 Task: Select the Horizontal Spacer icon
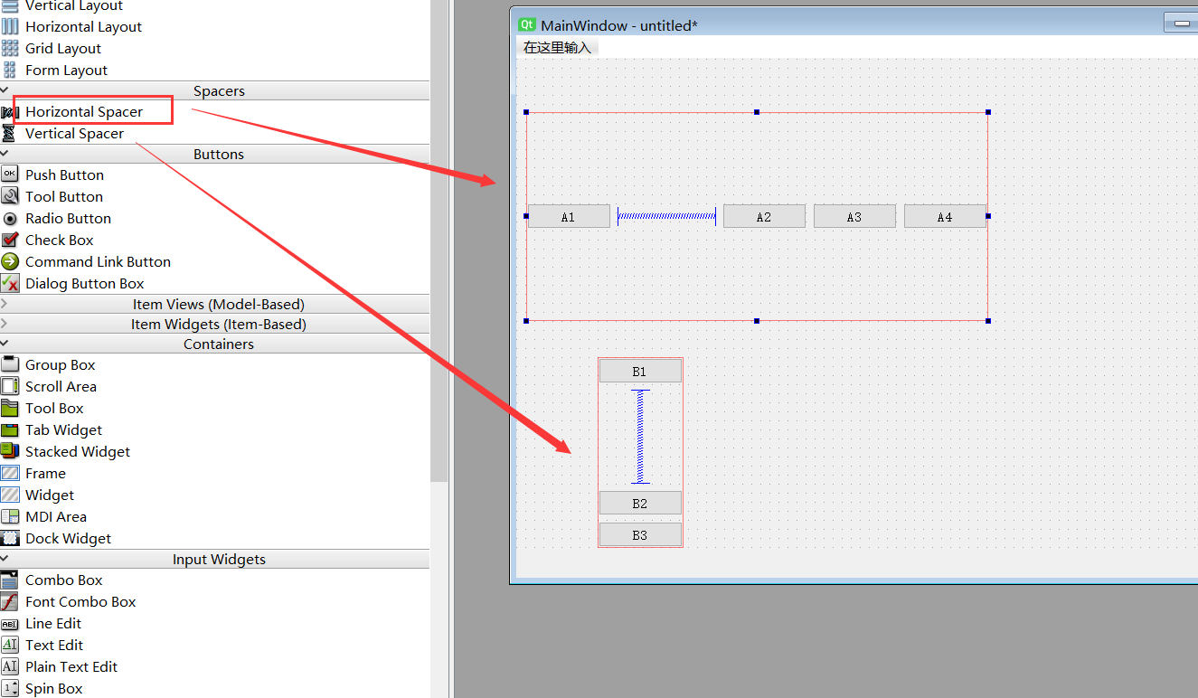tap(9, 112)
